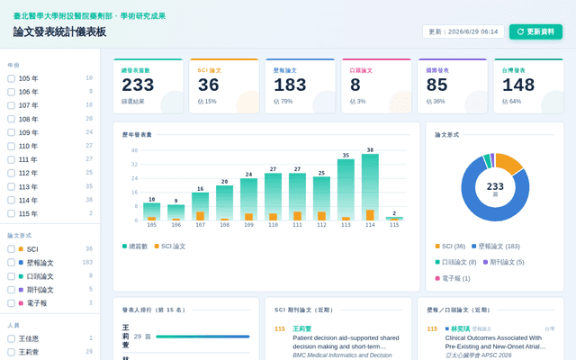This screenshot has width=576, height=360.
Task: Open the Patient decision aid paper title
Action: [346, 342]
